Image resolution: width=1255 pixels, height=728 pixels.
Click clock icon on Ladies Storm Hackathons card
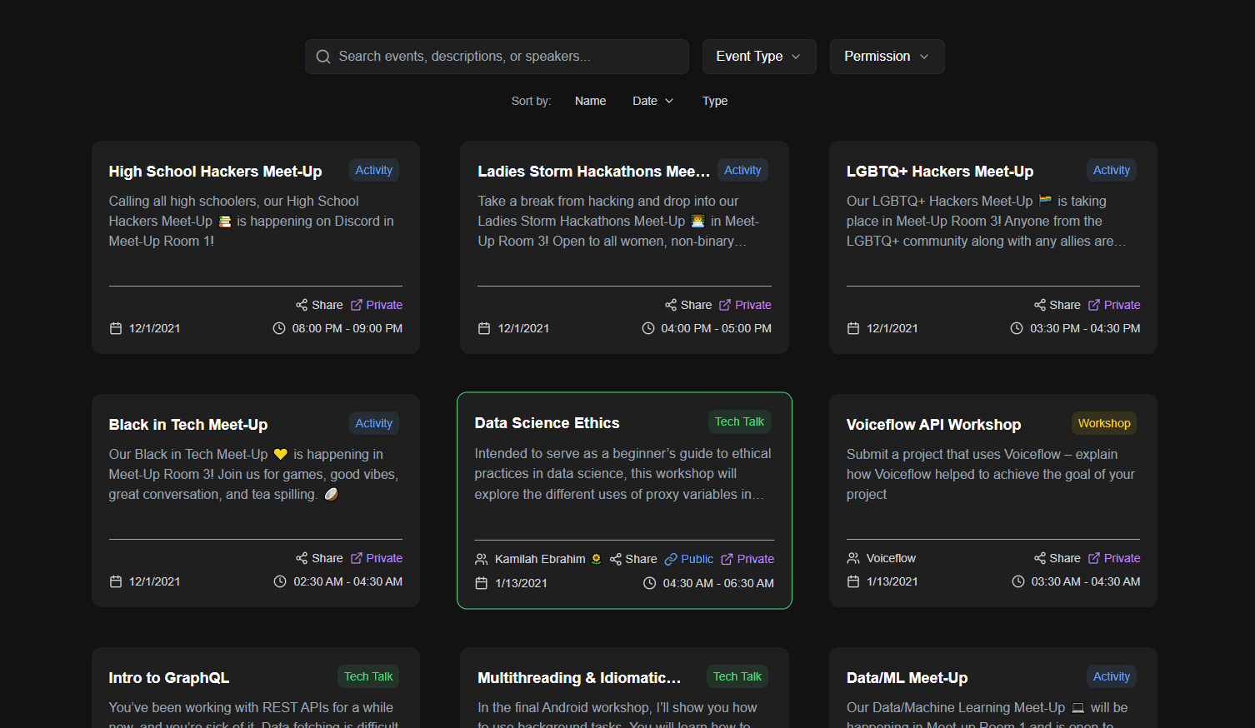point(648,328)
